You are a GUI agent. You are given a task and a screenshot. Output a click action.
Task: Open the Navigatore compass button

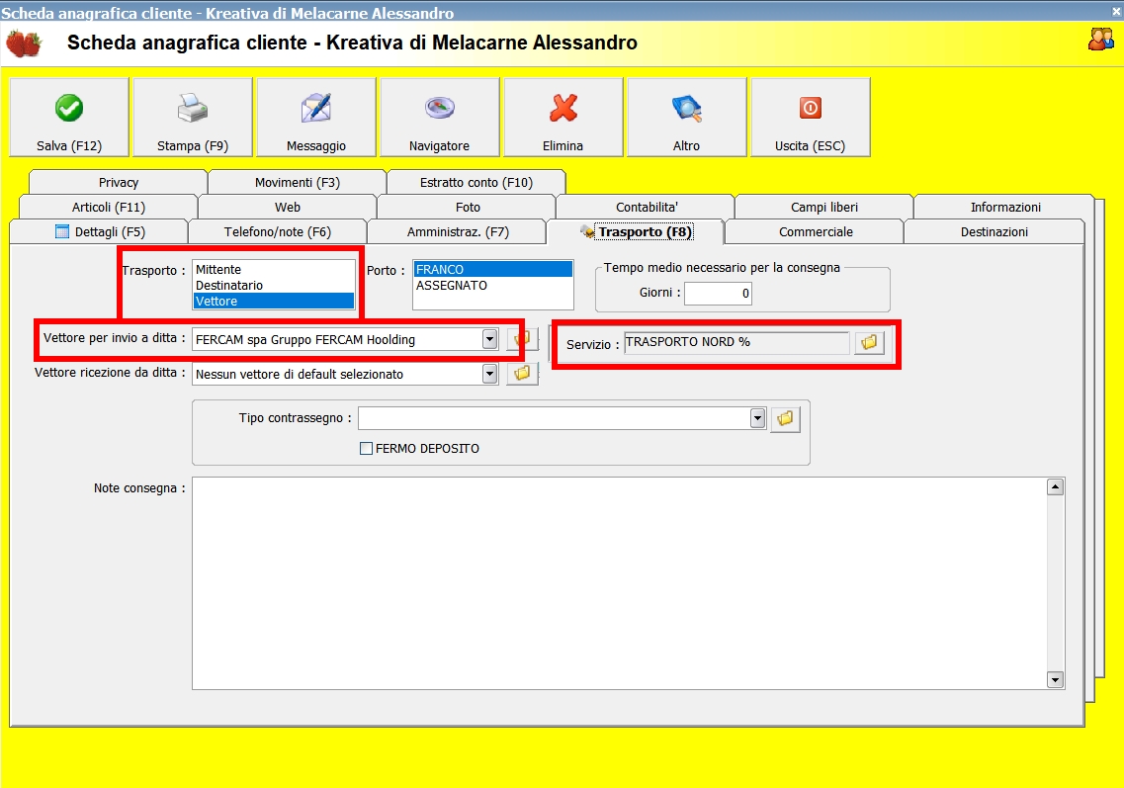[440, 117]
